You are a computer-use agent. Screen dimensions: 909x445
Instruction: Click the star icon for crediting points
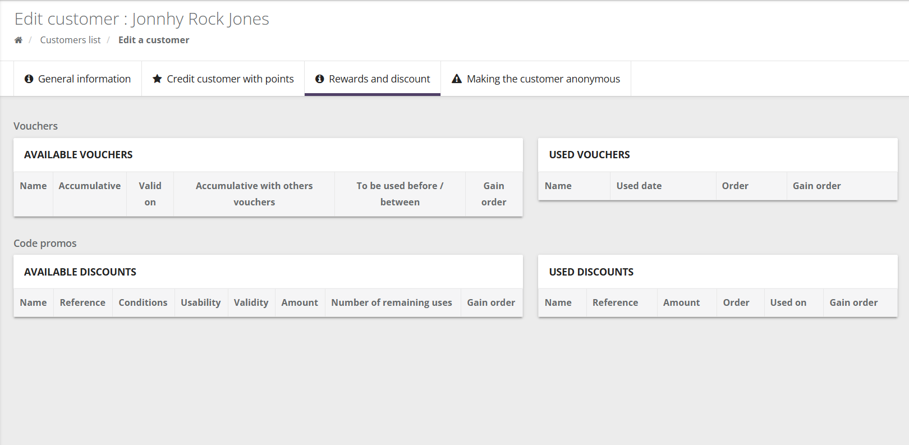(157, 79)
